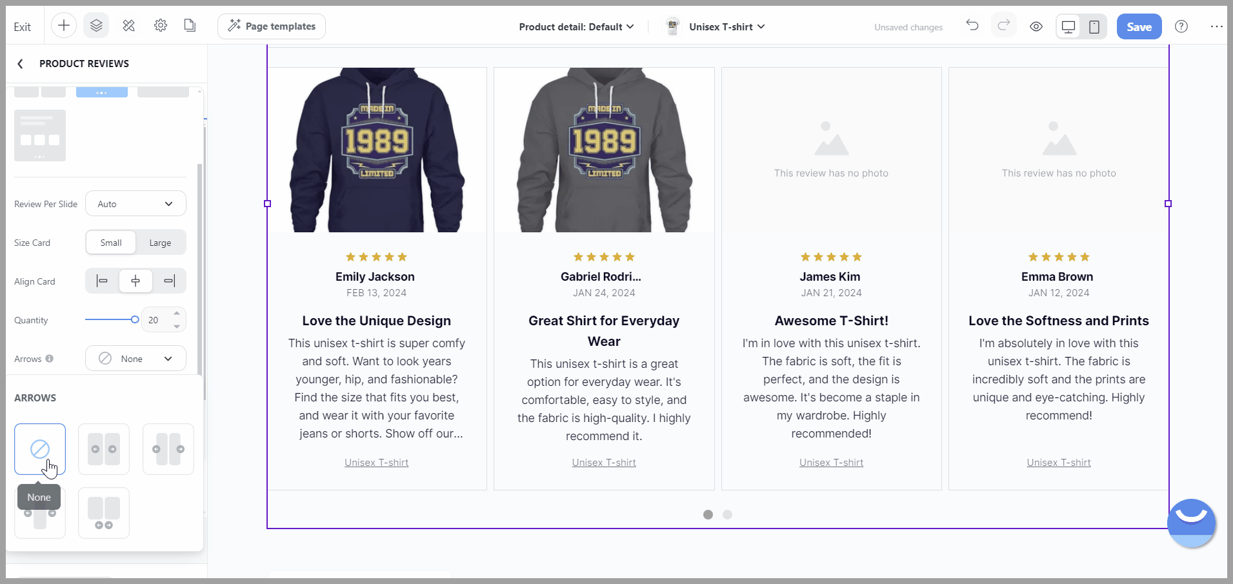
Task: Click the add element plus icon
Action: pos(64,26)
